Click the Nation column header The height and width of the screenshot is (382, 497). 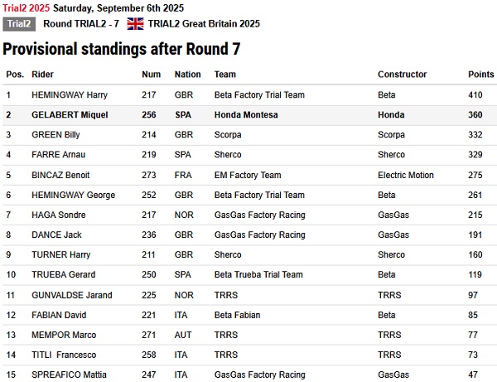188,75
